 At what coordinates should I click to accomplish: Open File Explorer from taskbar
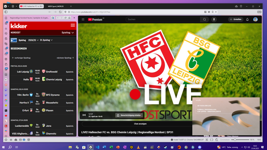(70, 147)
